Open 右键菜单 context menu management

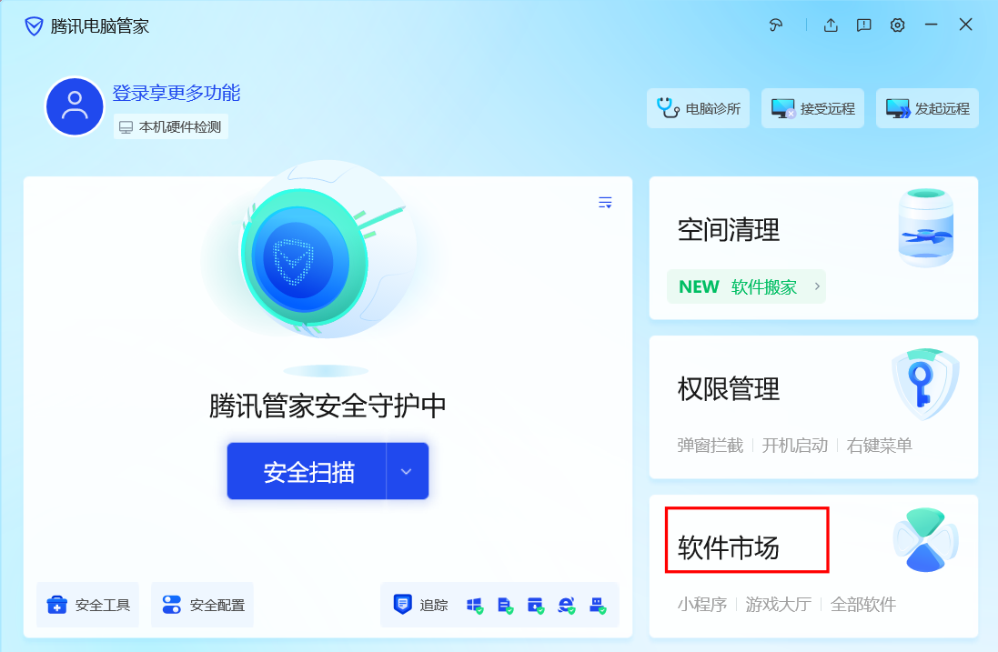pos(880,446)
